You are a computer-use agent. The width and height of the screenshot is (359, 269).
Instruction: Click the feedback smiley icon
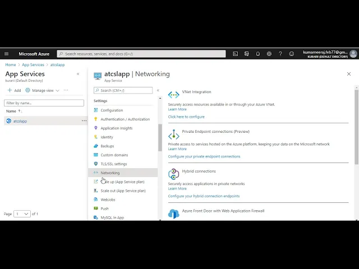292,54
